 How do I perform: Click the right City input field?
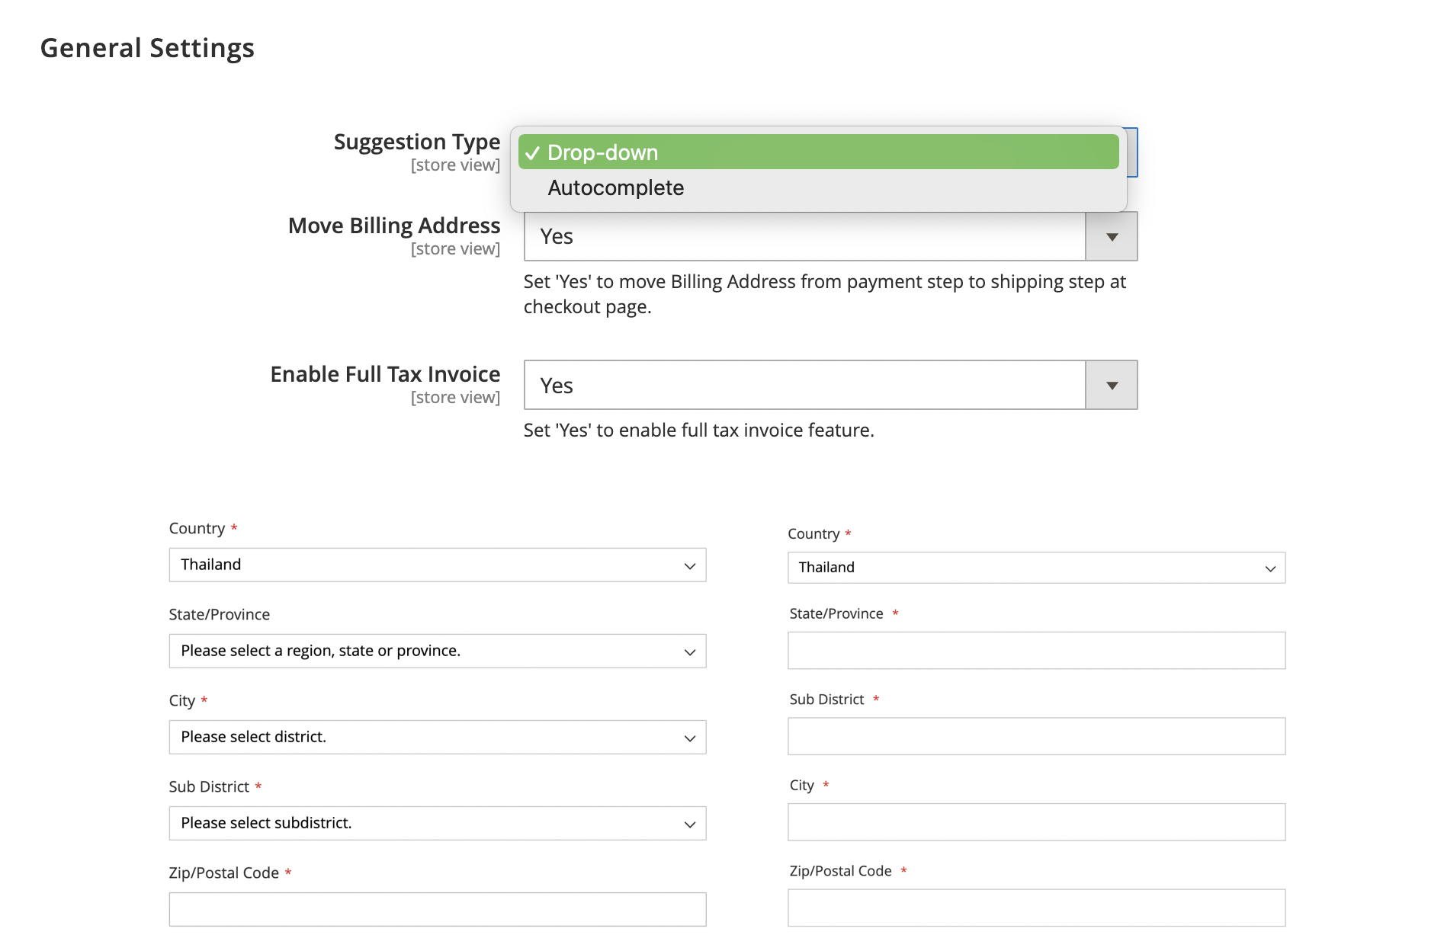pos(1035,821)
